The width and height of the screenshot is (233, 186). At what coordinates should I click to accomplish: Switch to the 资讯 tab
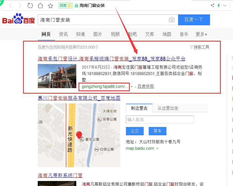63,34
